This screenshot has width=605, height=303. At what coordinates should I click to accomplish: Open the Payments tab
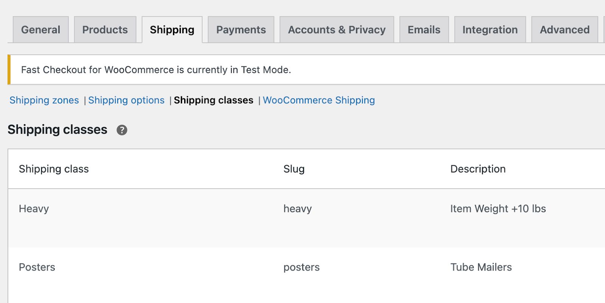[241, 30]
